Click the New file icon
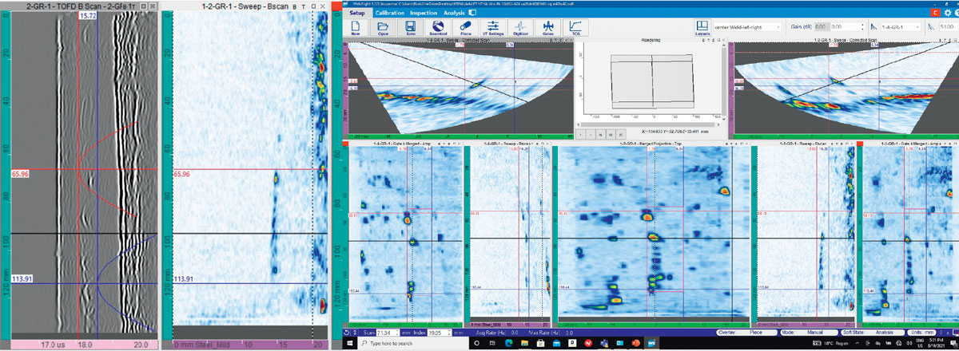Image resolution: width=959 pixels, height=351 pixels. click(355, 28)
